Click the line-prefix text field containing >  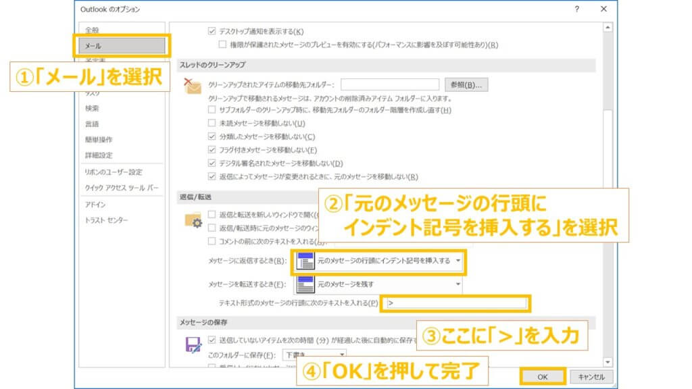pos(456,303)
